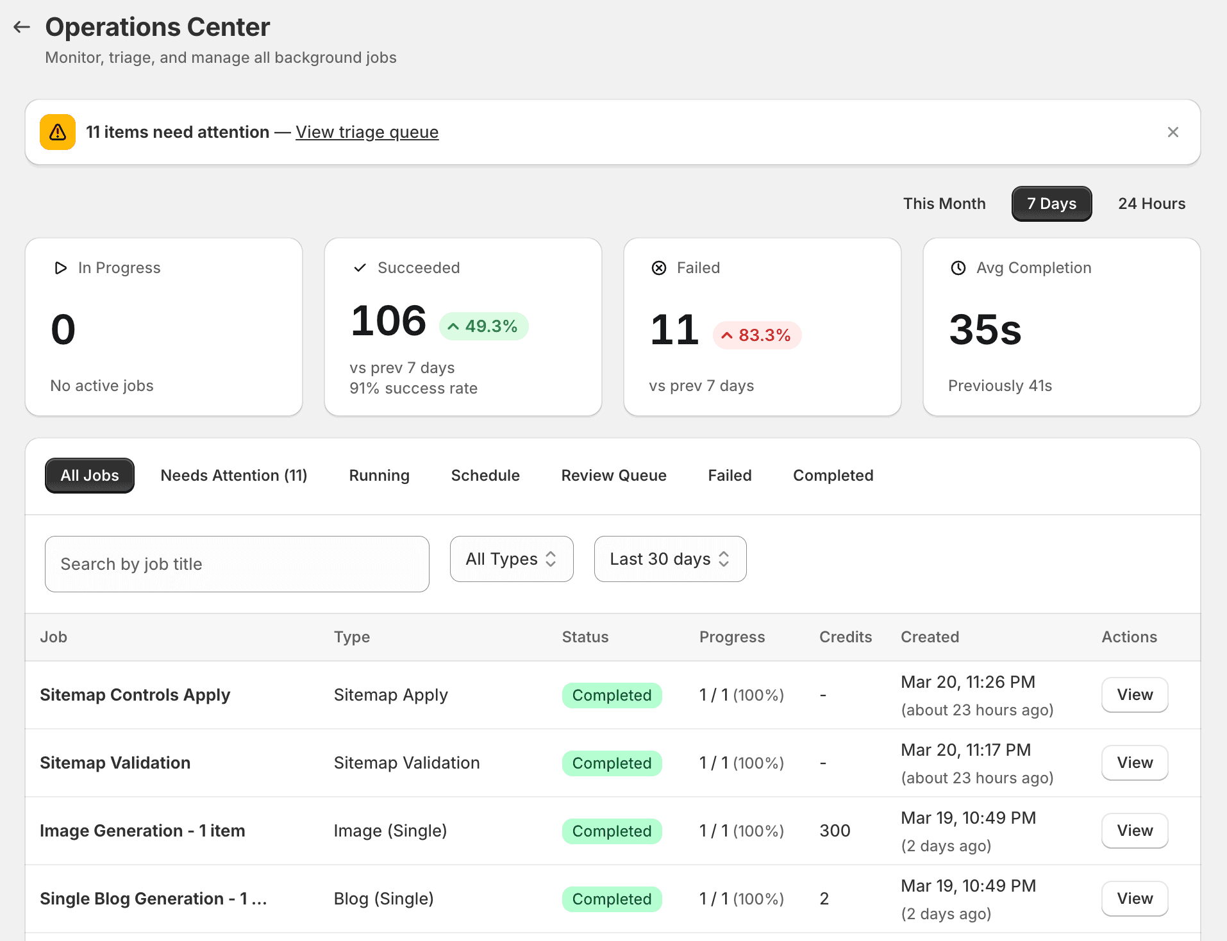Click the 83.3% increase badge on Failed card

757,335
